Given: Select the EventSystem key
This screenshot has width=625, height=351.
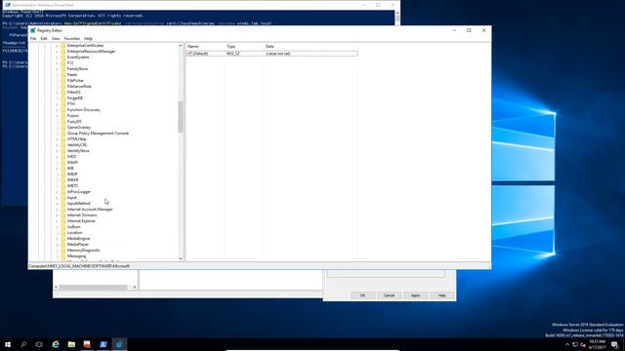Looking at the screenshot, I should click(x=78, y=58).
